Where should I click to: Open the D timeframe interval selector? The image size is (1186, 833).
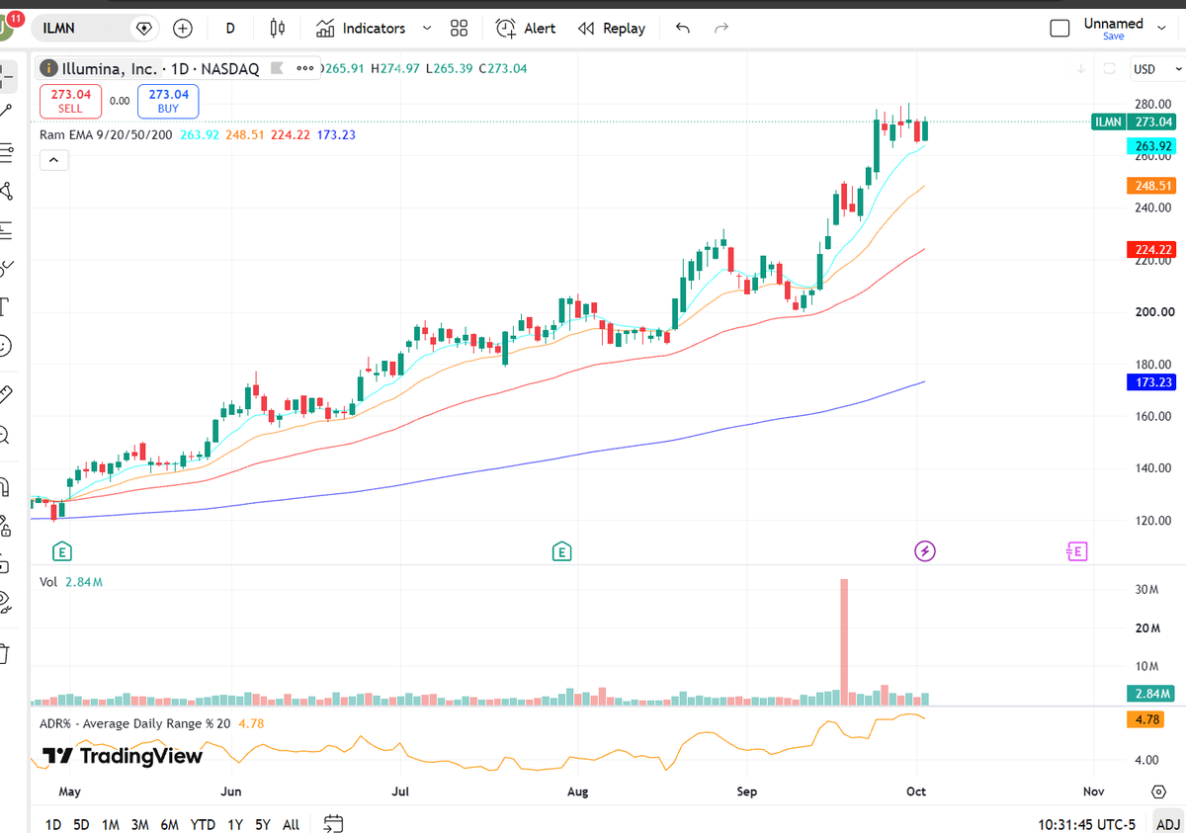(230, 29)
